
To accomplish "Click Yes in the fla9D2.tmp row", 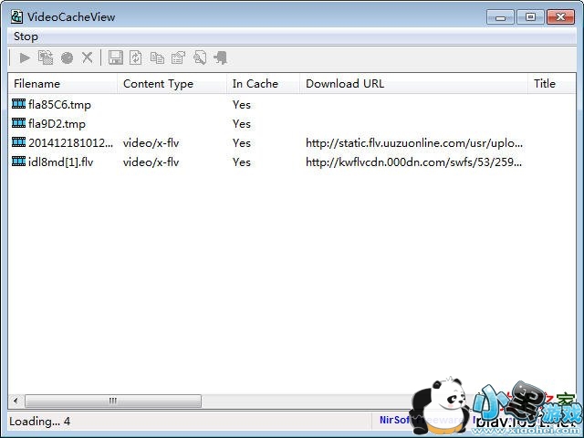I will 241,124.
